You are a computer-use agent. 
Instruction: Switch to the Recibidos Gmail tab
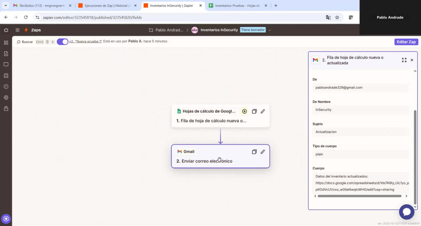click(x=42, y=5)
